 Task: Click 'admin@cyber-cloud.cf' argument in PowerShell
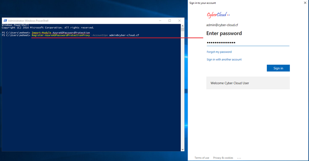coord(124,35)
